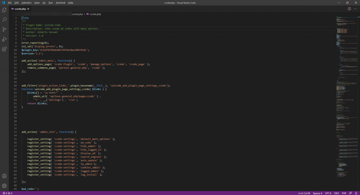Screen dimensions: 360x195
Task: Open the Edit menu
Action: [17, 3]
